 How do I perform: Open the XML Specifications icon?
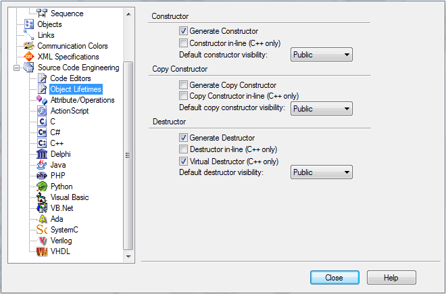pos(29,57)
